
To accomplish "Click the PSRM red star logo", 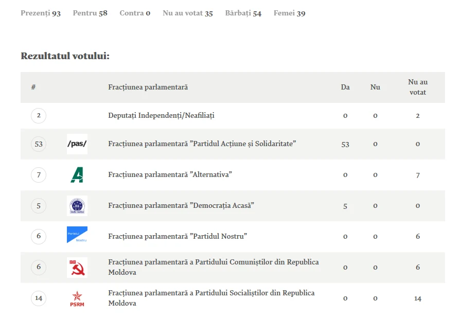I will [77, 298].
